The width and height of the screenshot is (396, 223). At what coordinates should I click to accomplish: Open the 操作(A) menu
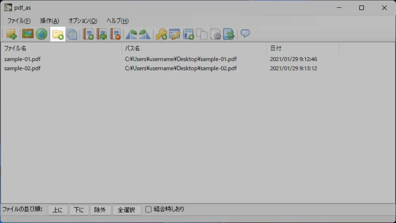pyautogui.click(x=49, y=21)
